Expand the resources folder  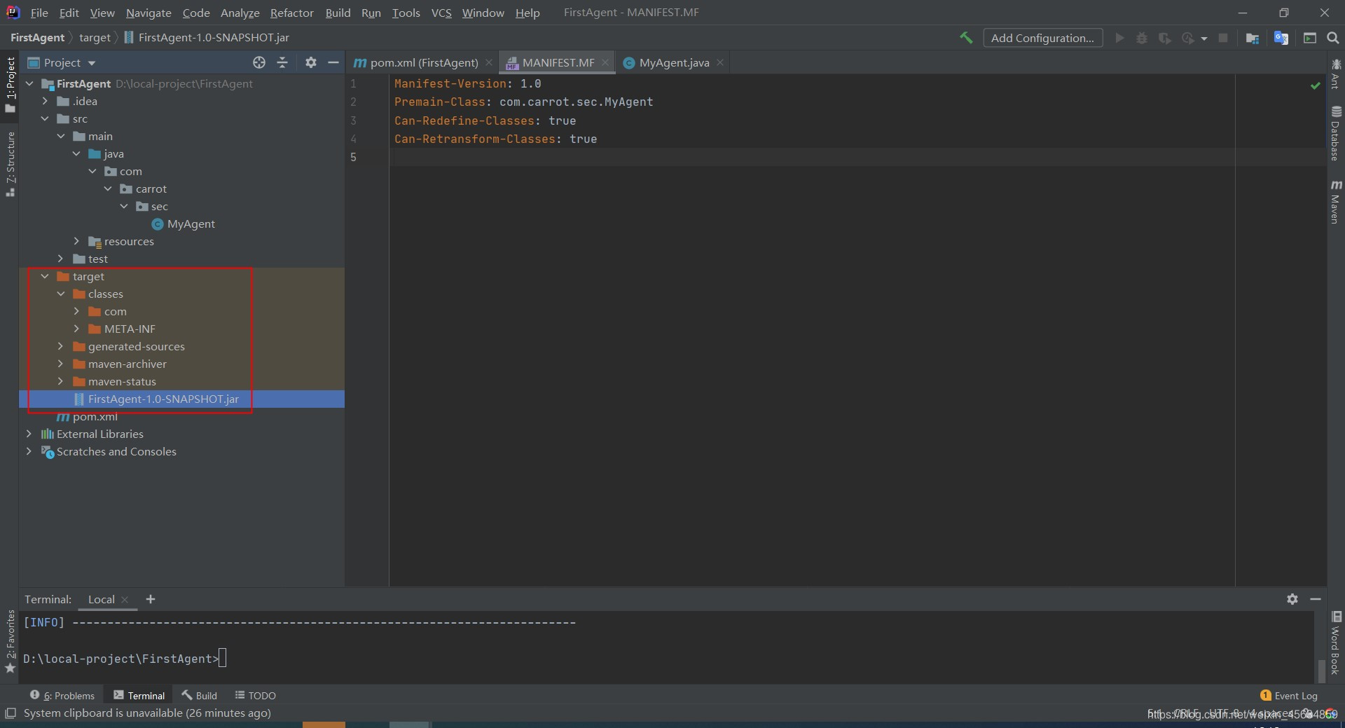[x=76, y=241]
